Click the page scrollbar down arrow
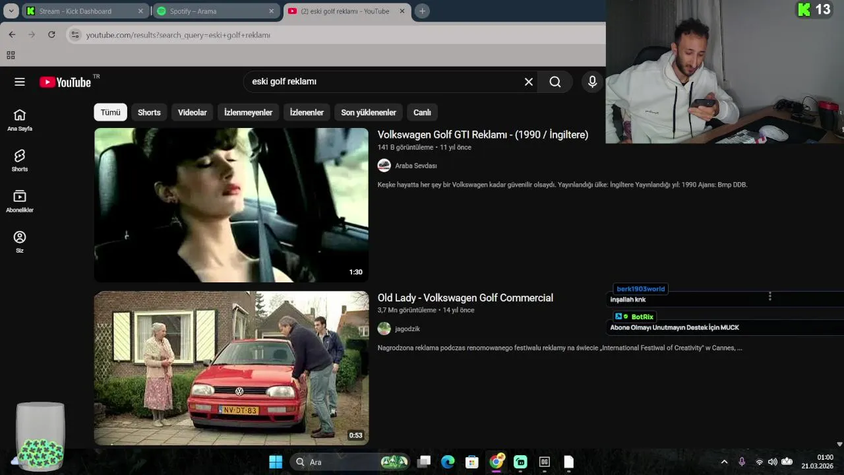The height and width of the screenshot is (475, 844). tap(839, 444)
